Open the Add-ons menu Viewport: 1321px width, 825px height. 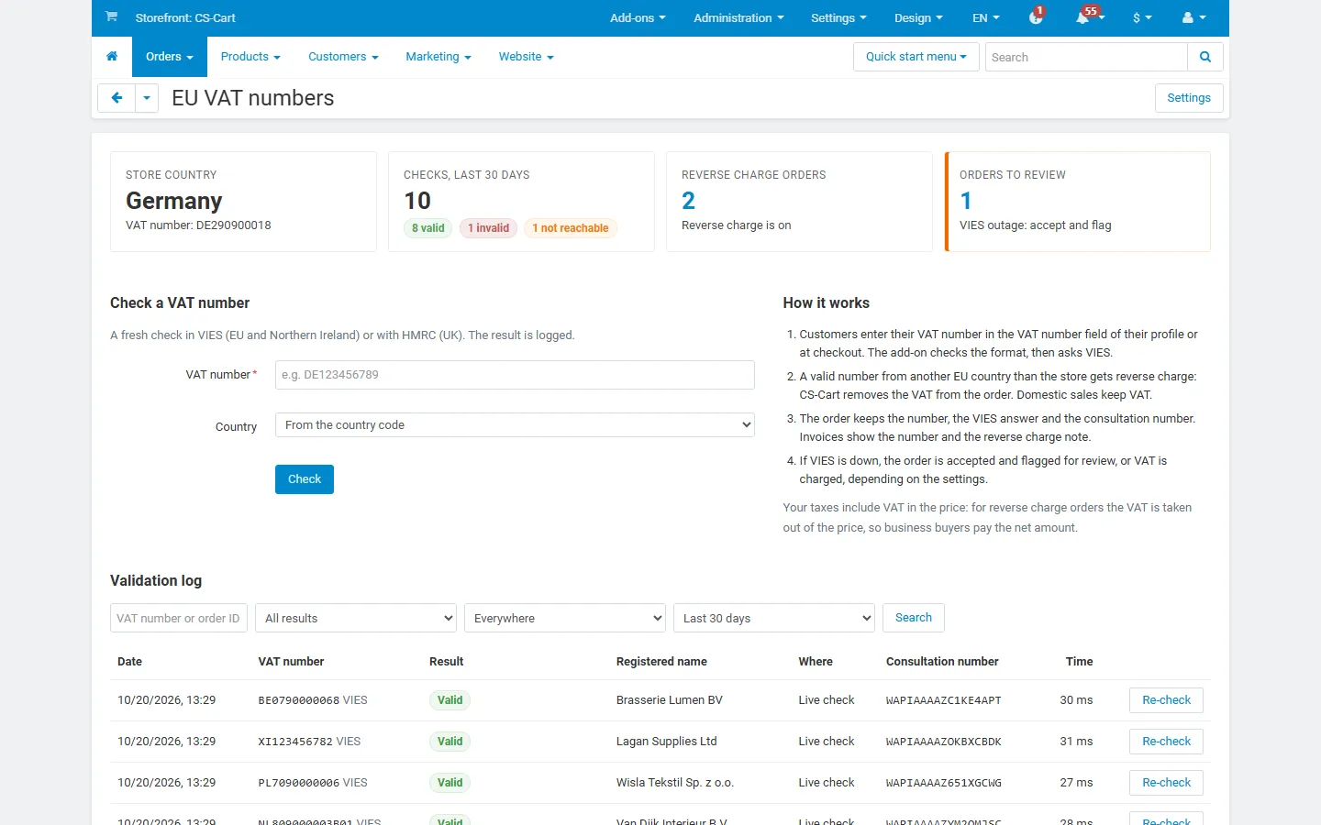pos(638,17)
